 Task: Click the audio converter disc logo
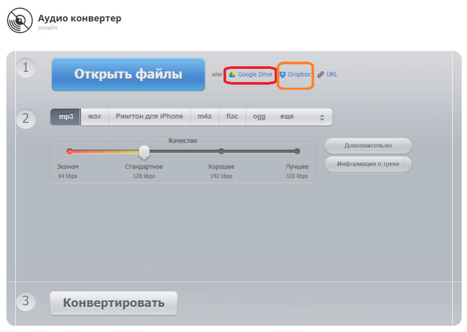click(20, 20)
